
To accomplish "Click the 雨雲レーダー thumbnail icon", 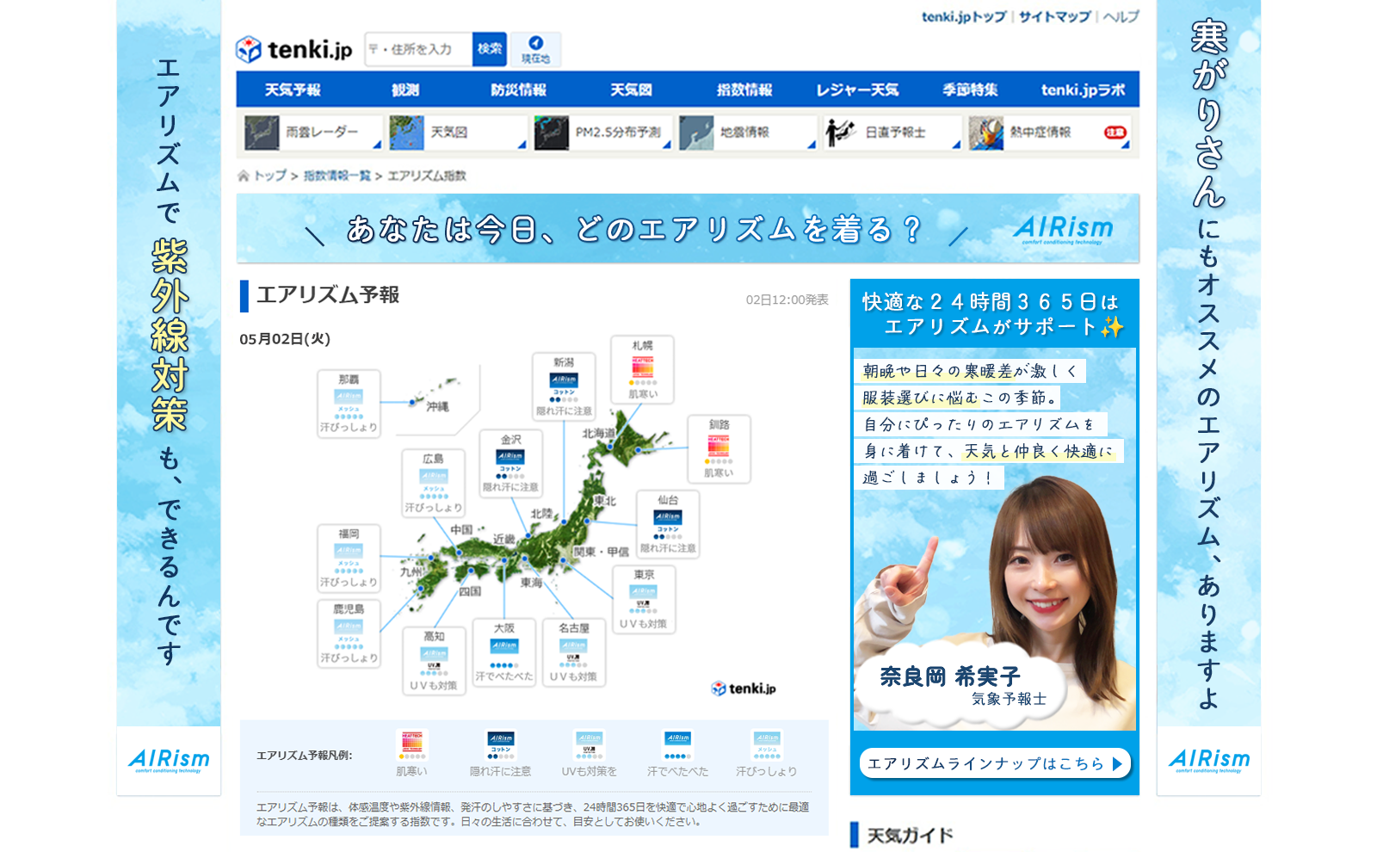I will [262, 133].
